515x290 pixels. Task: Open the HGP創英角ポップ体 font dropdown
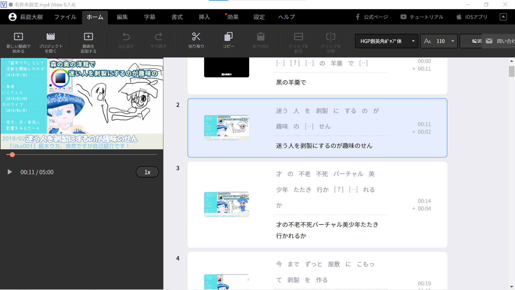[x=386, y=41]
